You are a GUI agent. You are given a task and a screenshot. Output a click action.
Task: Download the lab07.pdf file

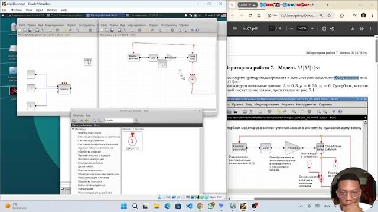click(353, 28)
